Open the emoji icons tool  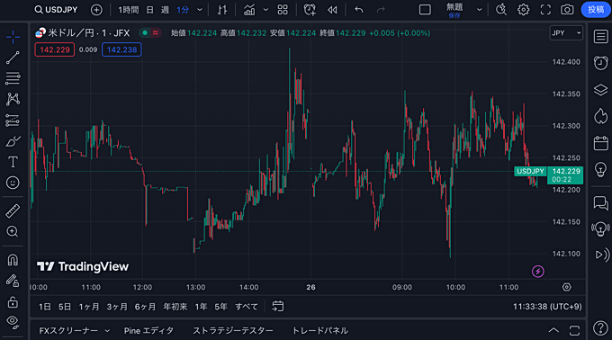click(13, 183)
